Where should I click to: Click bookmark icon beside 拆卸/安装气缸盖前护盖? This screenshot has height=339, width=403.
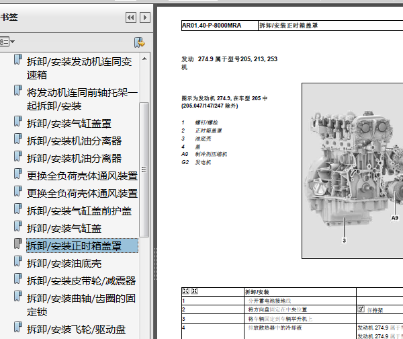(x=18, y=209)
